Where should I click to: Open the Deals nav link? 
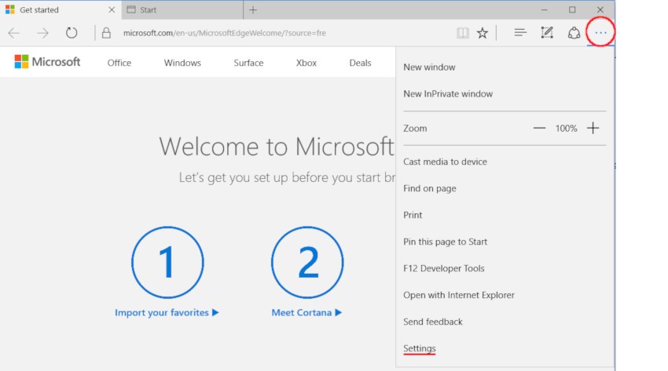pos(360,63)
